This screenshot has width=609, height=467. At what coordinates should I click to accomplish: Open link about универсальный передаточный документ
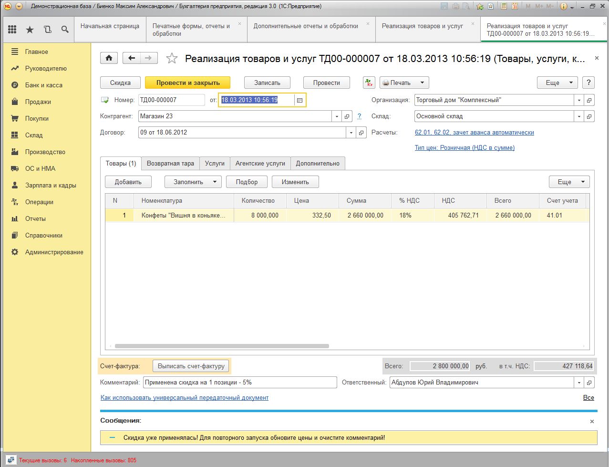click(x=185, y=397)
